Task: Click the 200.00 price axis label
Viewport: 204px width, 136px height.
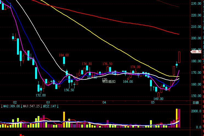Action: coord(196,38)
